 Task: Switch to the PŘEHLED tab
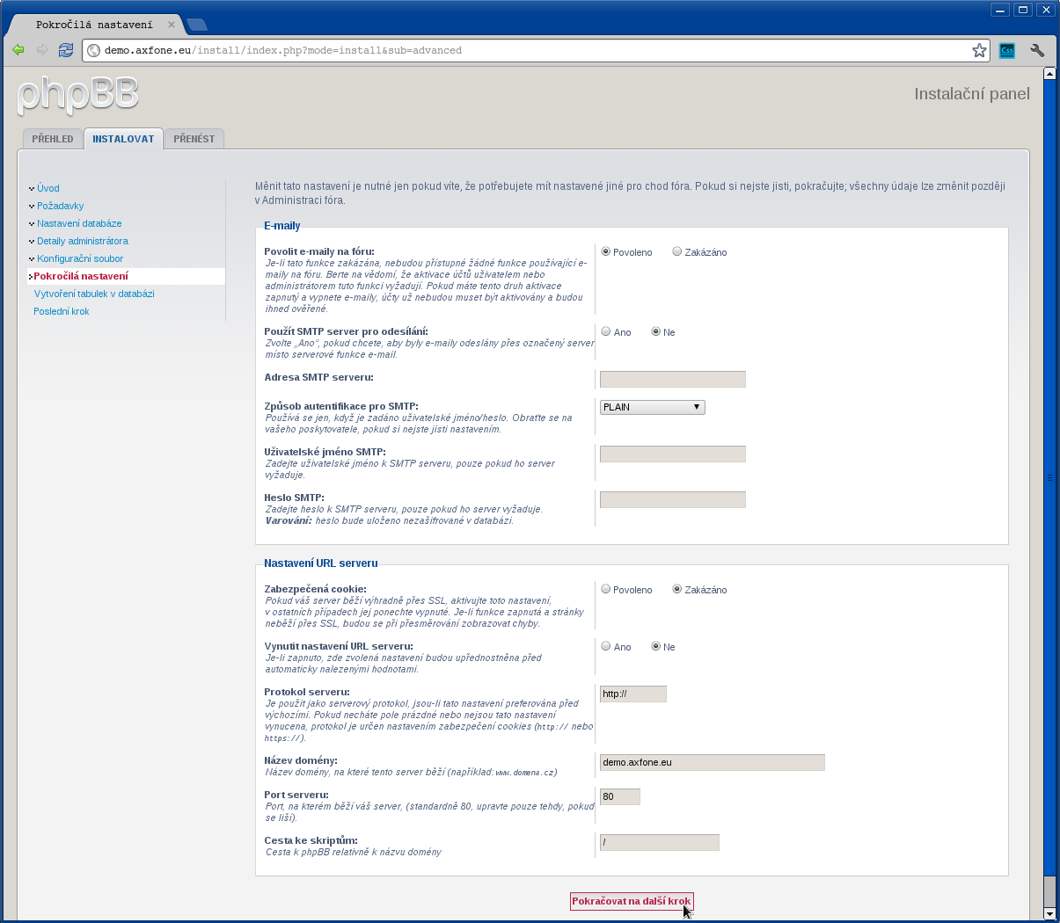(x=52, y=138)
